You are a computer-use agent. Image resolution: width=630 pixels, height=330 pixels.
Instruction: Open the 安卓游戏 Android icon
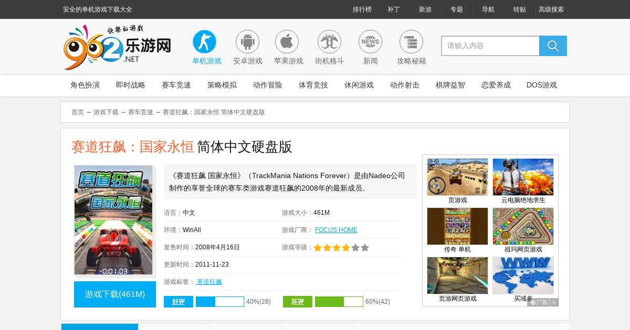(x=247, y=41)
